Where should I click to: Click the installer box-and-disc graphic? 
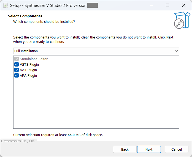182,20
